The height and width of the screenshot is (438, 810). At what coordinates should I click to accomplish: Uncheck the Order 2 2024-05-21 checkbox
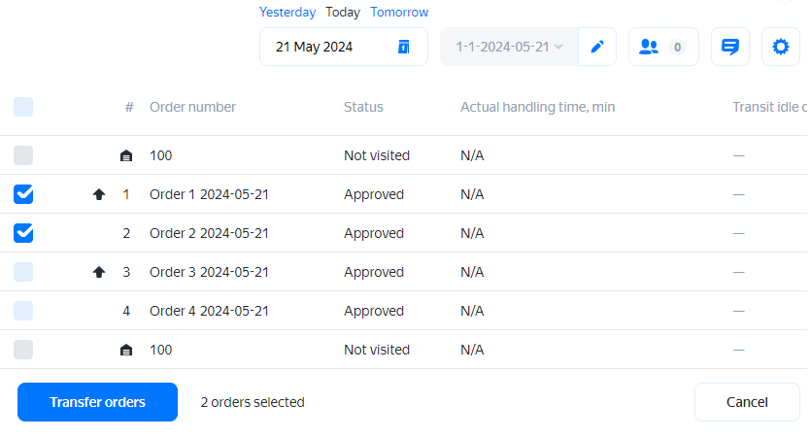[x=23, y=233]
